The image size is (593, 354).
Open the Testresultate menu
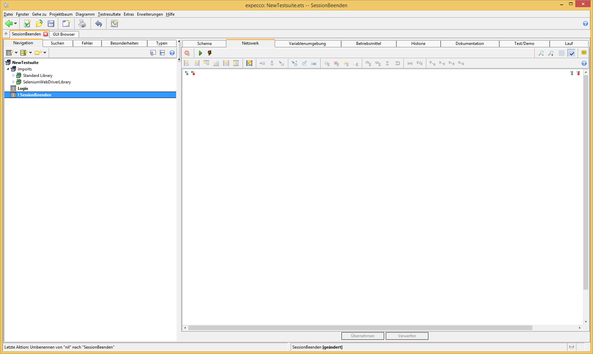click(109, 14)
